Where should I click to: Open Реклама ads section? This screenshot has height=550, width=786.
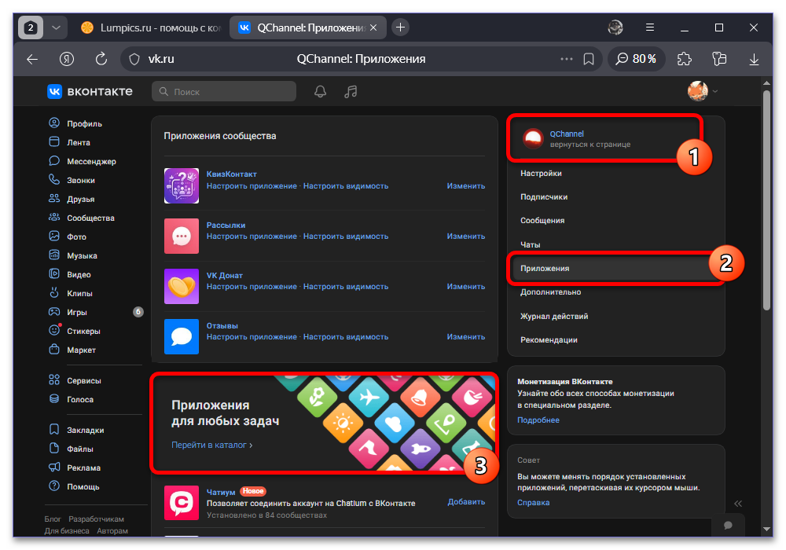tap(75, 467)
